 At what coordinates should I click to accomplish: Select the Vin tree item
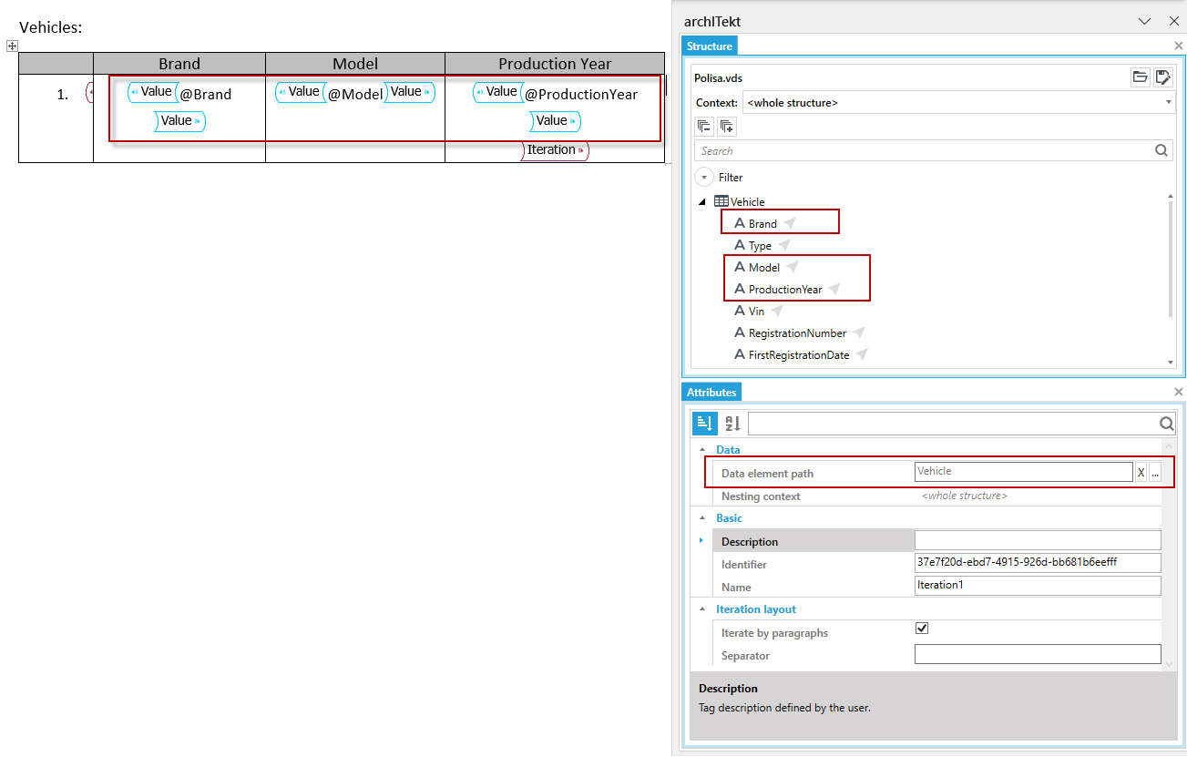(x=756, y=312)
